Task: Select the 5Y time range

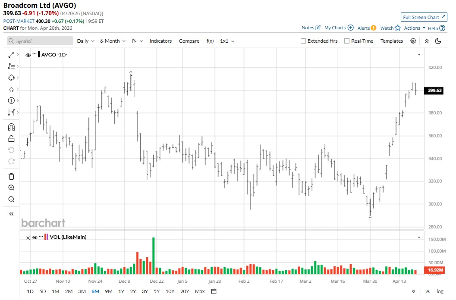Action: click(x=157, y=291)
